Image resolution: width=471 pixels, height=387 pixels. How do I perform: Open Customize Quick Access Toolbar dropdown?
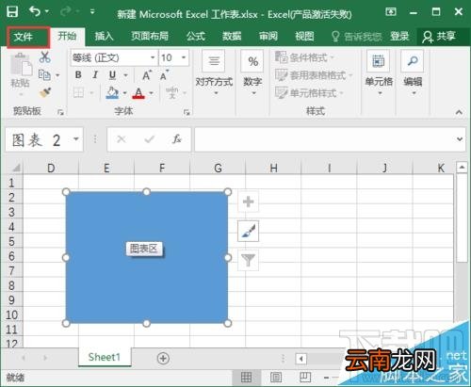[x=92, y=11]
